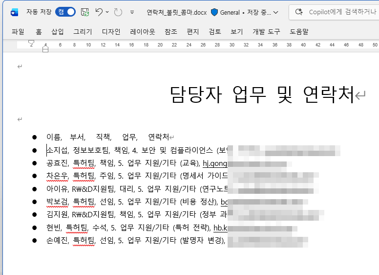Switch to the 홈 tab
The image size is (379, 275).
pos(39,32)
